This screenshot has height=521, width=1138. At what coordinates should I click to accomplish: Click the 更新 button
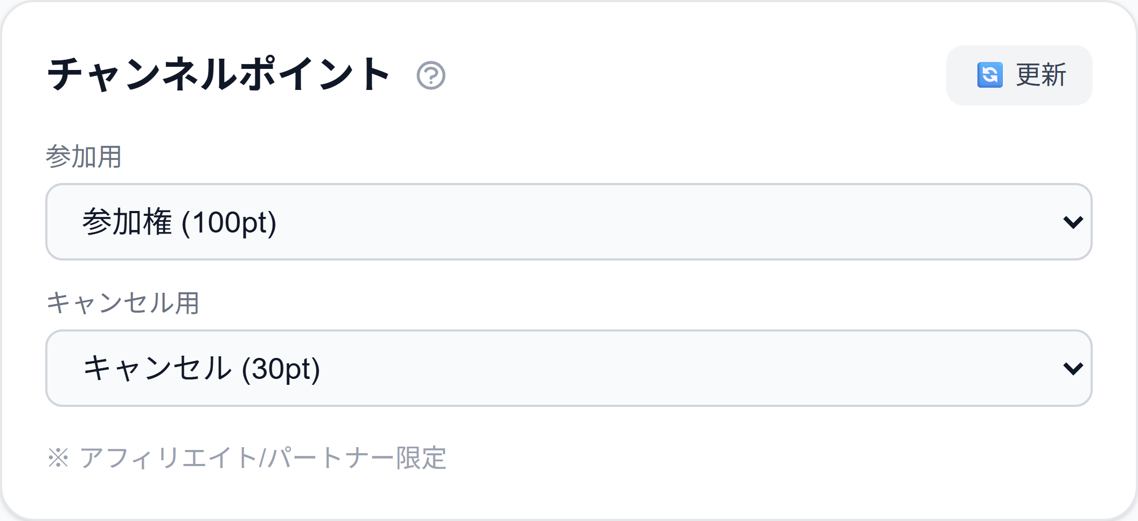point(1019,75)
